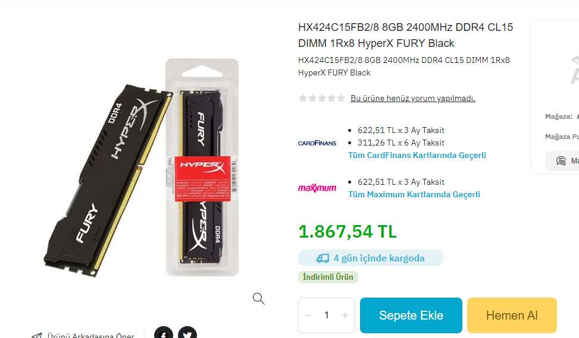Image resolution: width=579 pixels, height=338 pixels.
Task: Click the Maximum card logo
Action: point(317,188)
